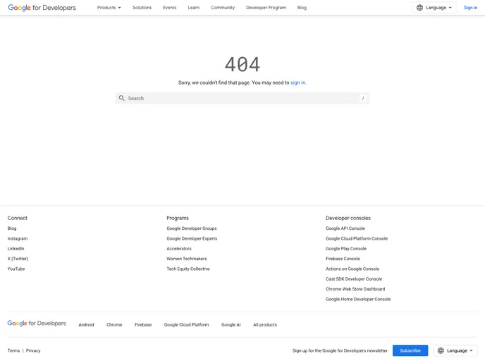Open the Solutions menu item
The width and height of the screenshot is (485, 361).
142,8
